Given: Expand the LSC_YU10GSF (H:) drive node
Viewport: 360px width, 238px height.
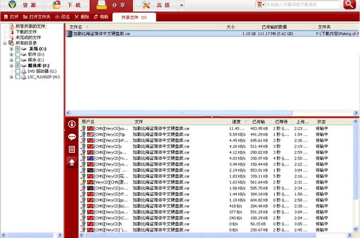Looking at the screenshot, I should (11, 77).
